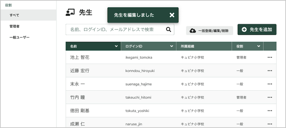Image resolution: width=286 pixels, height=128 pixels.
Task: Click the plus icon in 先生を追加
Action: tap(244, 30)
